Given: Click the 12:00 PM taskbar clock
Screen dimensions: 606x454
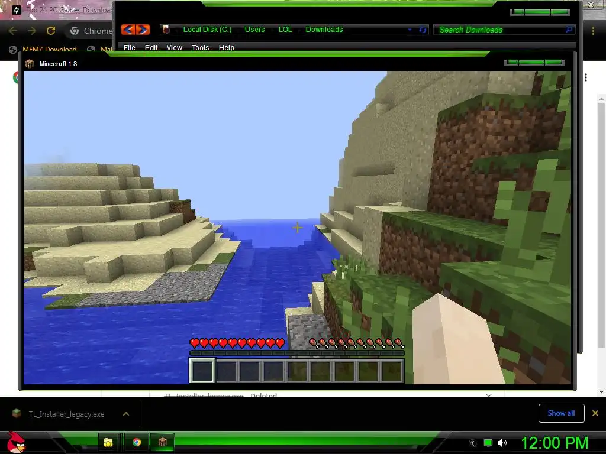Looking at the screenshot, I should pos(555,443).
